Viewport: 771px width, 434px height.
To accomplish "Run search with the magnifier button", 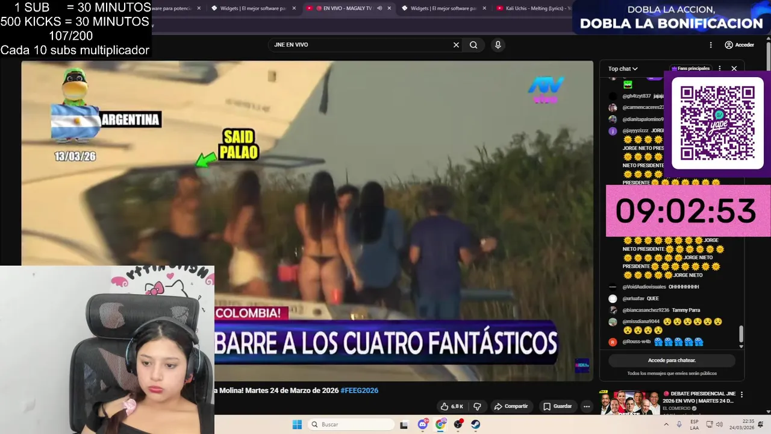I will (473, 45).
